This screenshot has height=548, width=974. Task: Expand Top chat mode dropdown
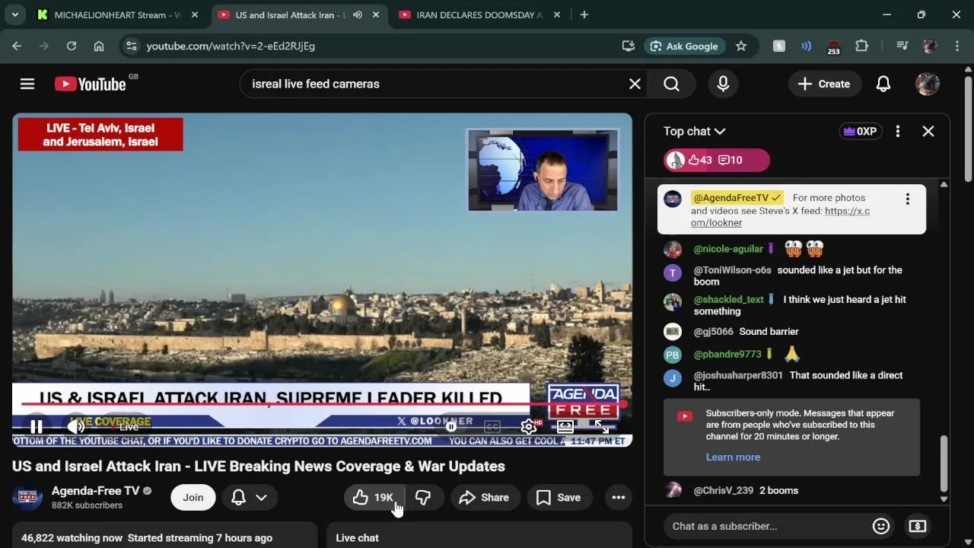pyautogui.click(x=694, y=131)
